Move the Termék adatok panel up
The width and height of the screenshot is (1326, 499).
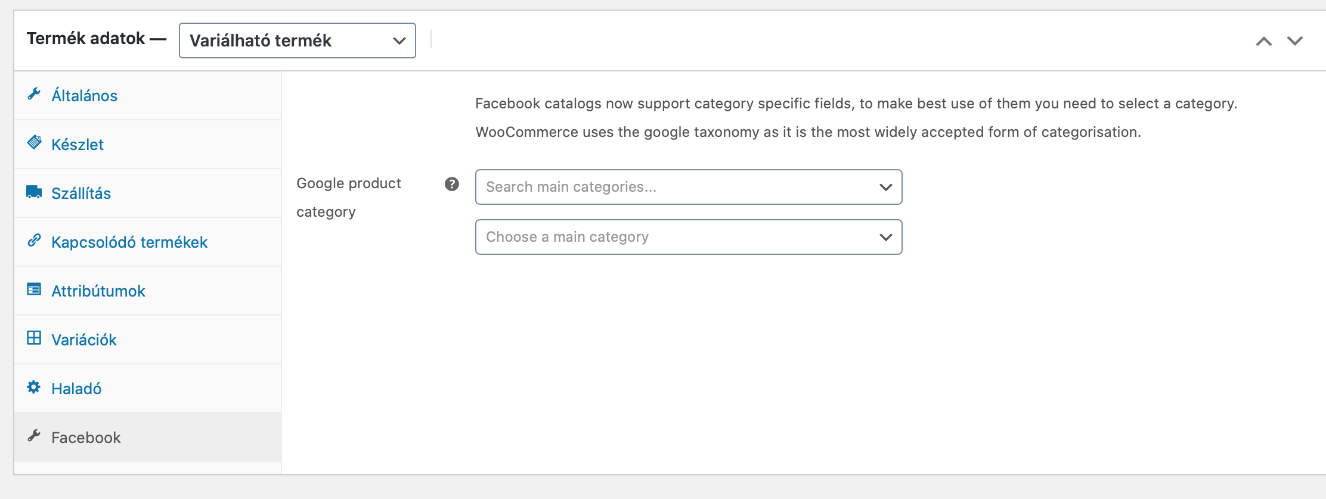point(1263,41)
